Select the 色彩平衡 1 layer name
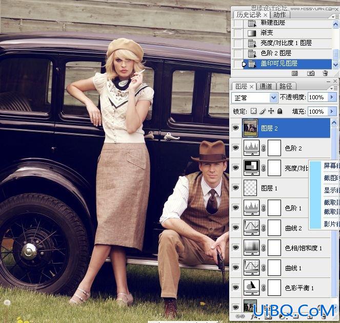Image resolution: width=340 pixels, height=323 pixels. [x=299, y=288]
